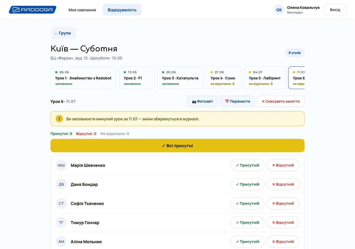Click student name Даня Бондар
This screenshot has width=355, height=249.
84,184
